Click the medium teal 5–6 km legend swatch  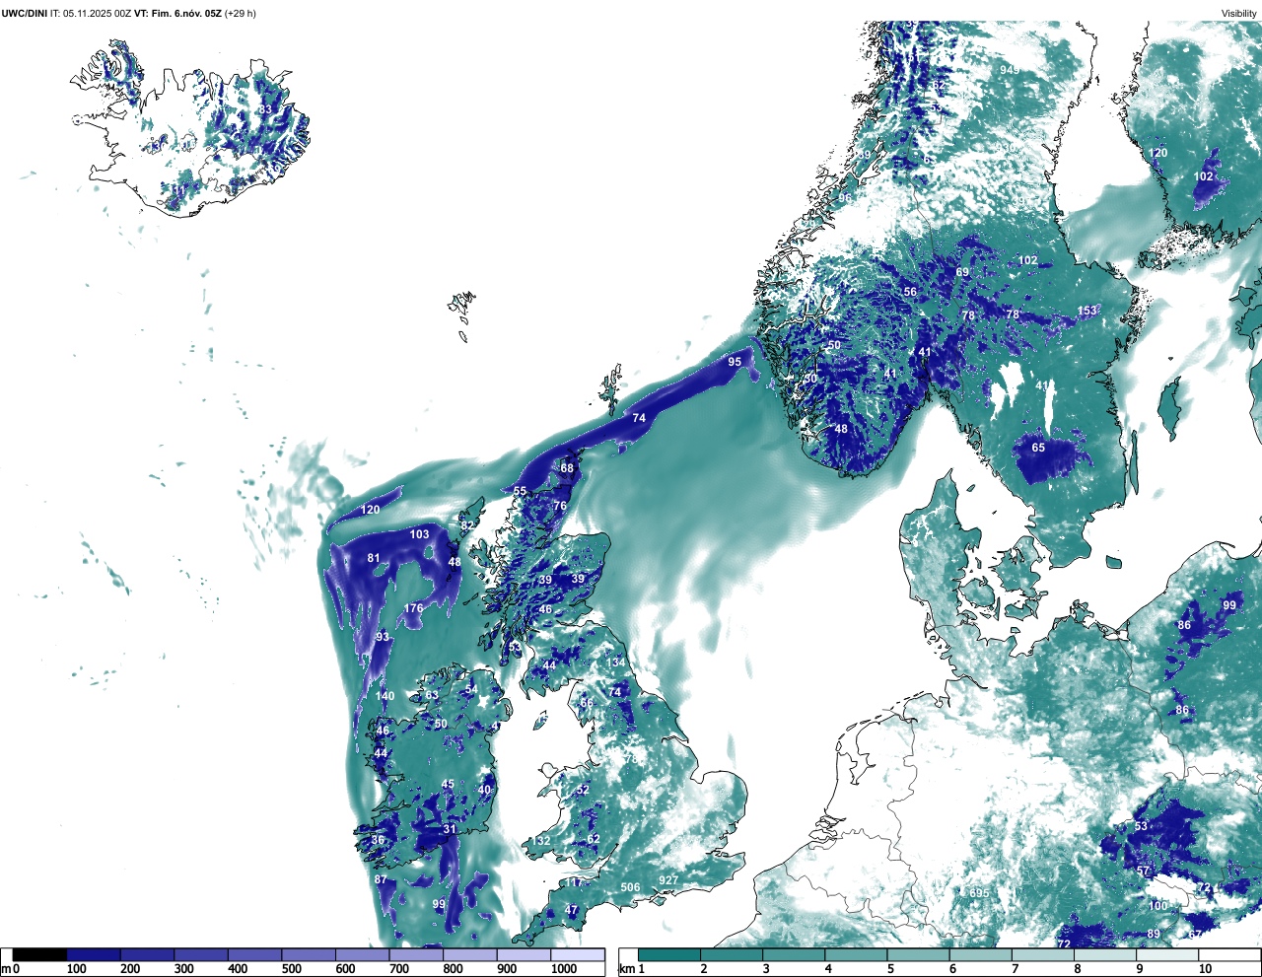tap(919, 954)
